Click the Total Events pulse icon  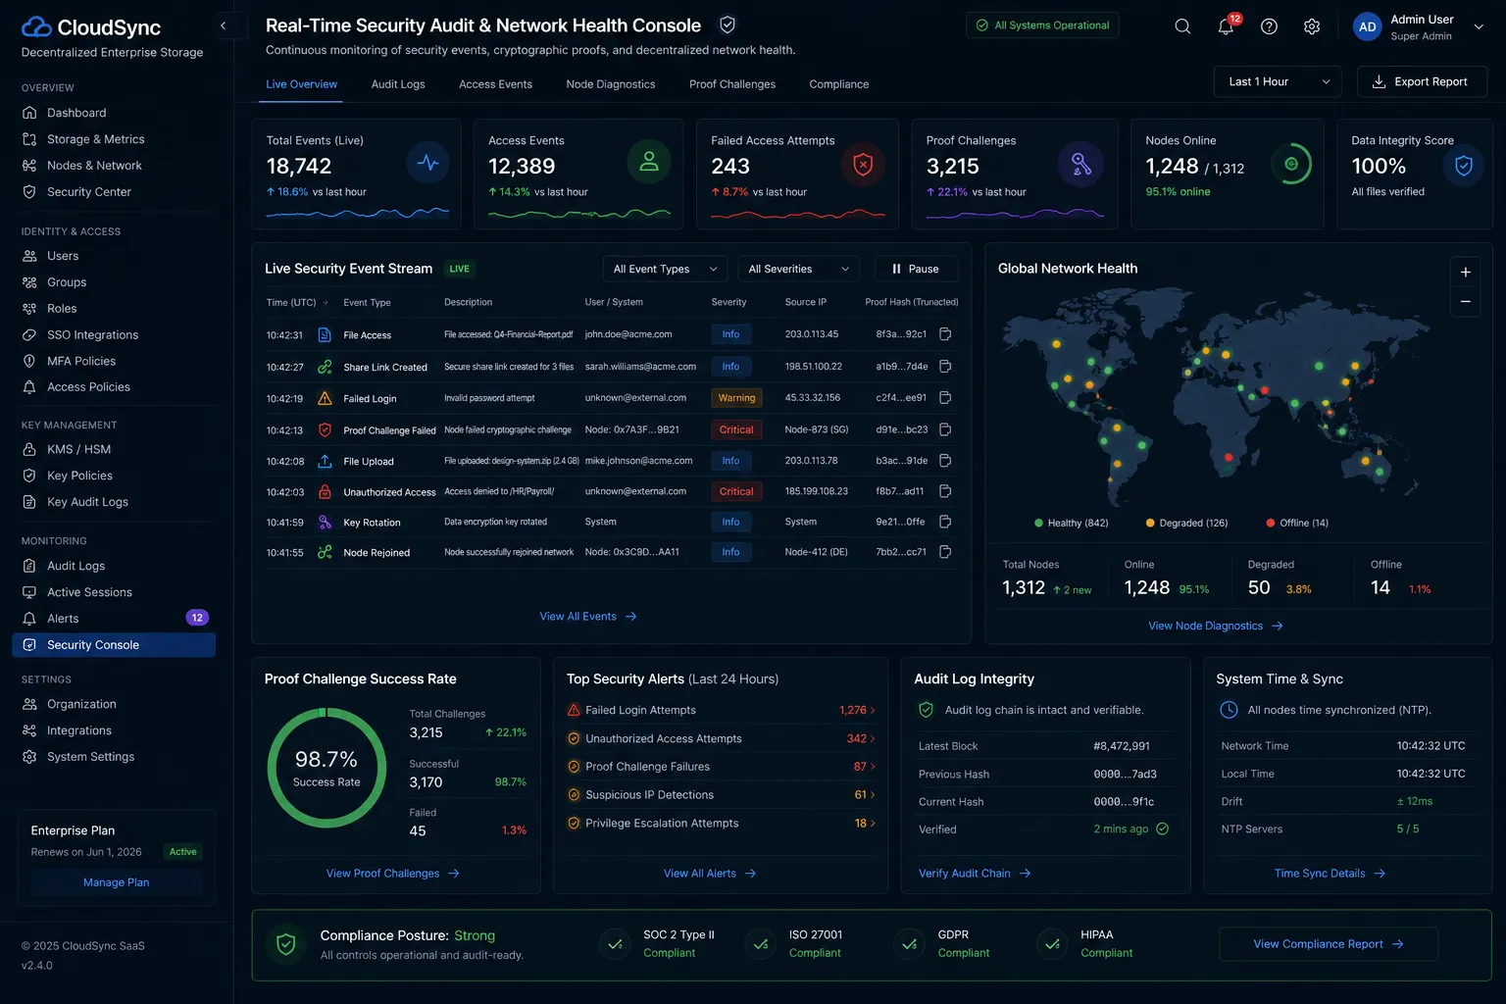[427, 163]
